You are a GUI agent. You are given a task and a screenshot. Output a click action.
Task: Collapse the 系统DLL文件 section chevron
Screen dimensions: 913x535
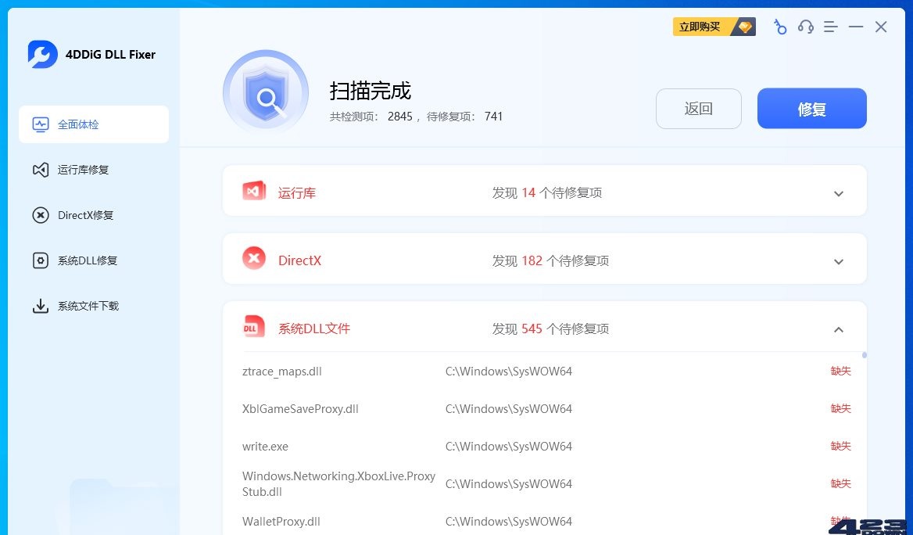point(839,330)
